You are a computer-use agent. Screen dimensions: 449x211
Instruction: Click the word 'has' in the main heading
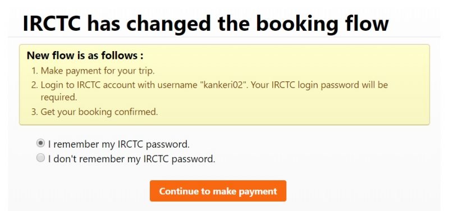coord(103,23)
